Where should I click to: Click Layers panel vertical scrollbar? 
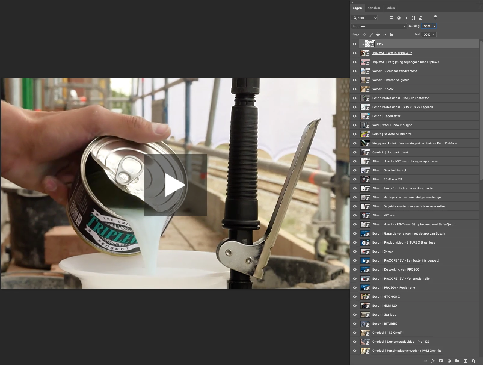(x=481, y=111)
